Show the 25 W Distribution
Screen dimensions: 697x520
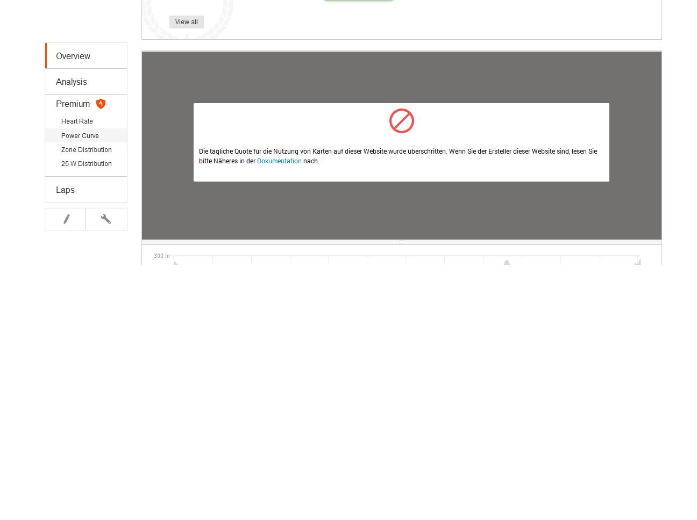tap(87, 164)
